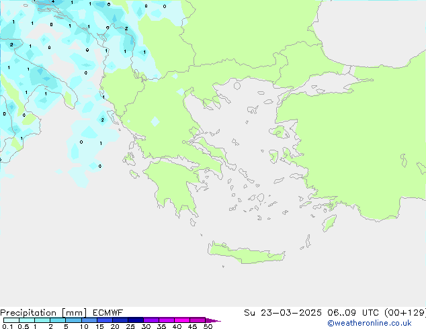Click the "ECMWF" model label
Image resolution: width=426 pixels, height=329 pixels.
click(108, 313)
